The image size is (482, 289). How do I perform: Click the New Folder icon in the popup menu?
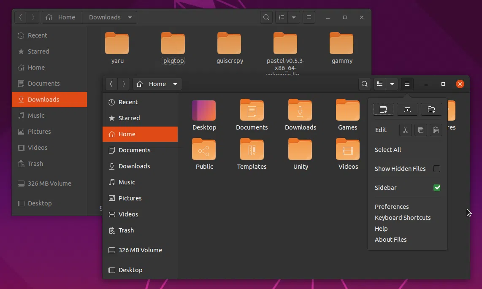pos(431,110)
